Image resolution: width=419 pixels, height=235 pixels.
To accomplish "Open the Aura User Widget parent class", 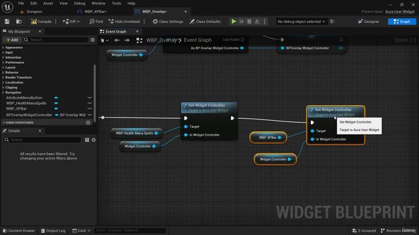I will 400,12.
